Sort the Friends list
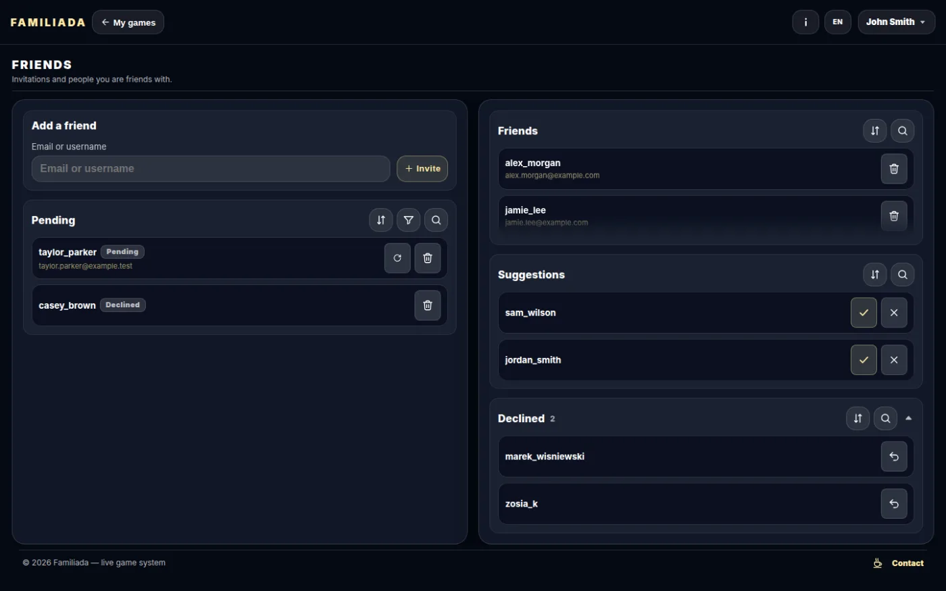This screenshot has width=946, height=591. (x=875, y=131)
